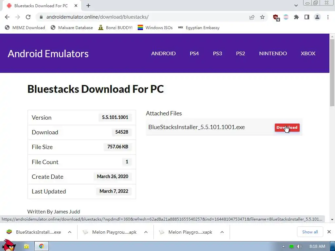The width and height of the screenshot is (335, 251).
Task: Click the address bar URL field
Action: [145, 17]
